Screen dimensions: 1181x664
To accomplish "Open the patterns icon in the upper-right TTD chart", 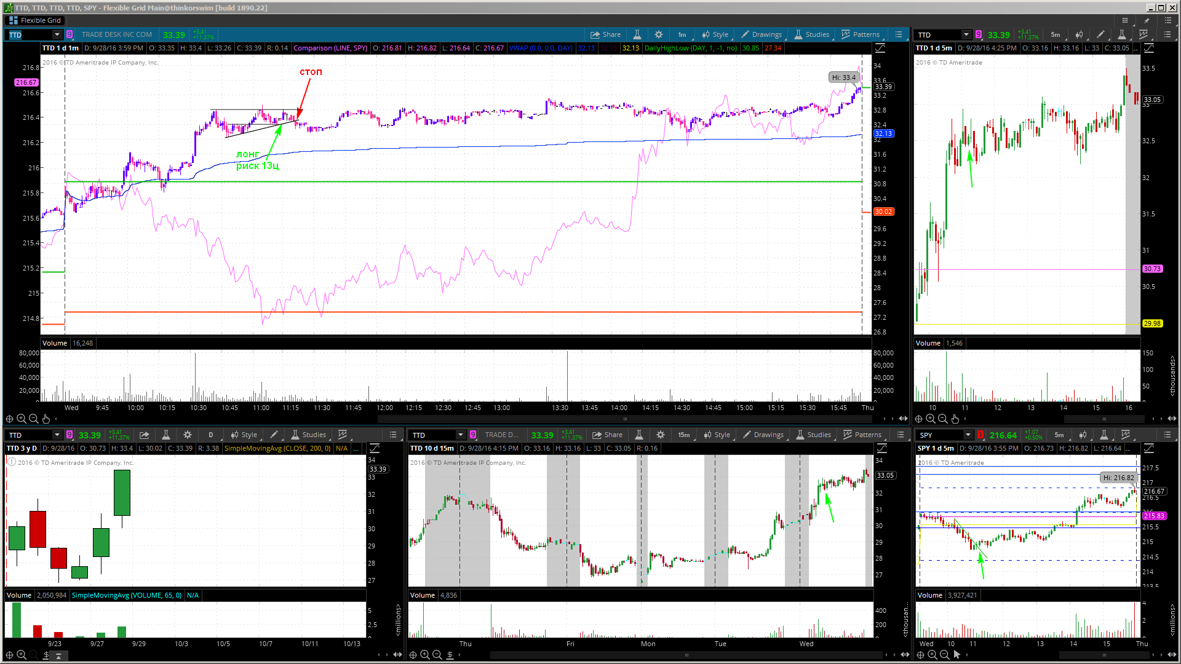I will 1143,34.
